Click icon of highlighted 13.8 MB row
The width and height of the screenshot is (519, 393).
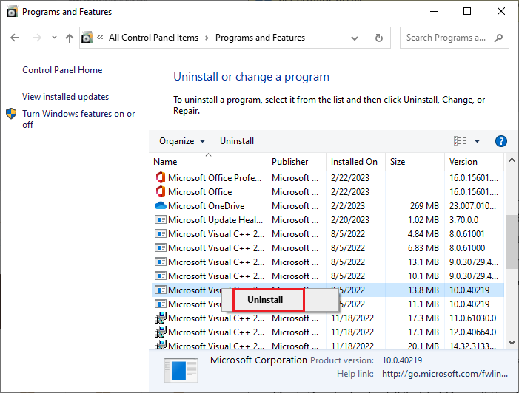tap(161, 290)
